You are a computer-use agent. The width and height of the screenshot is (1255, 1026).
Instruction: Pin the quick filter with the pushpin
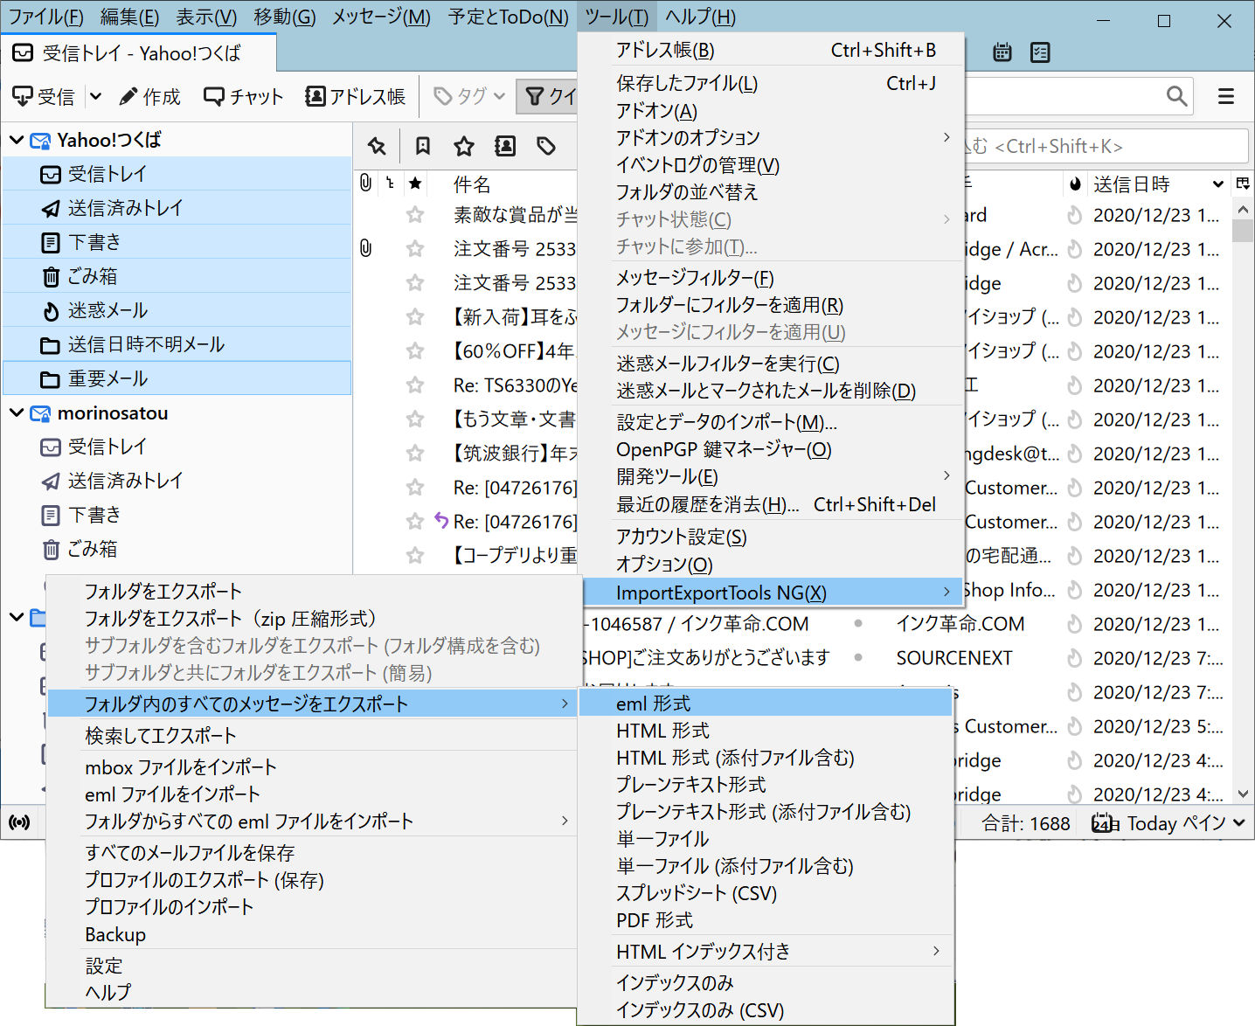377,146
